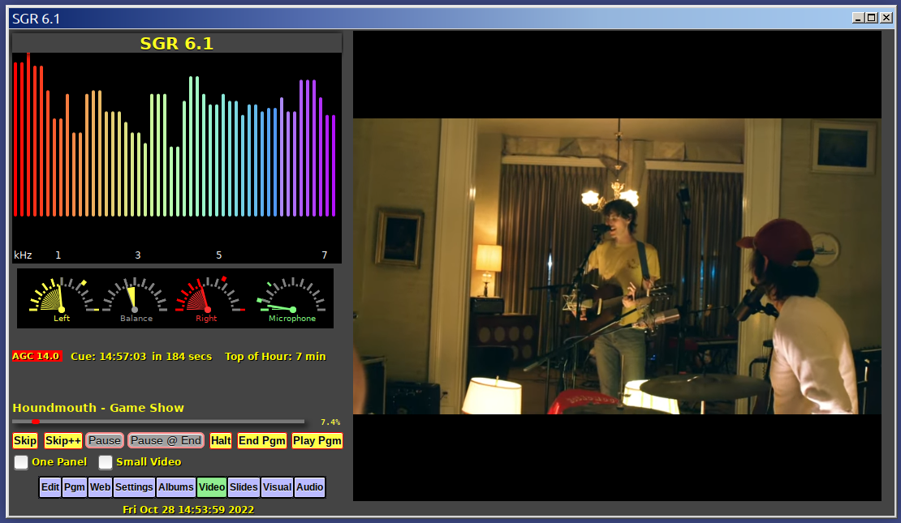Image resolution: width=901 pixels, height=523 pixels.
Task: Click the Right channel level meter
Action: tap(208, 298)
